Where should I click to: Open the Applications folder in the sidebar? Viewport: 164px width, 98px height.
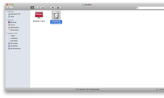tap(14, 27)
